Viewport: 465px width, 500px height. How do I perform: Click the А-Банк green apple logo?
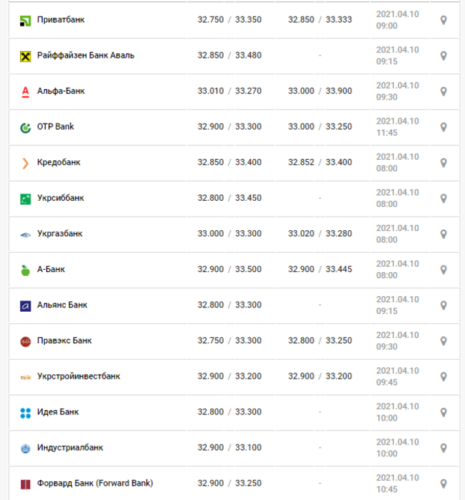point(25,271)
